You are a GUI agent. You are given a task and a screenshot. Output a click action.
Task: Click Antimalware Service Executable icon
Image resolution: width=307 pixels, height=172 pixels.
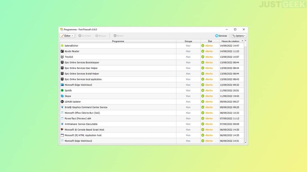(x=62, y=124)
